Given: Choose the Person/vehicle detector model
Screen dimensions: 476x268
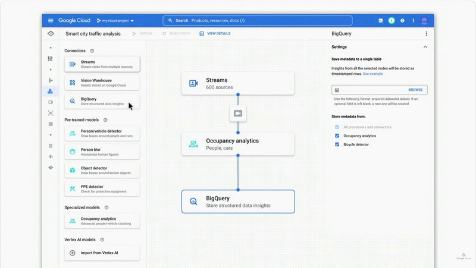Looking at the screenshot, I should click(x=102, y=133).
